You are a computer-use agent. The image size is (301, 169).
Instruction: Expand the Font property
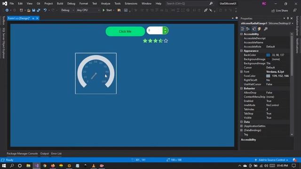pos(241,72)
